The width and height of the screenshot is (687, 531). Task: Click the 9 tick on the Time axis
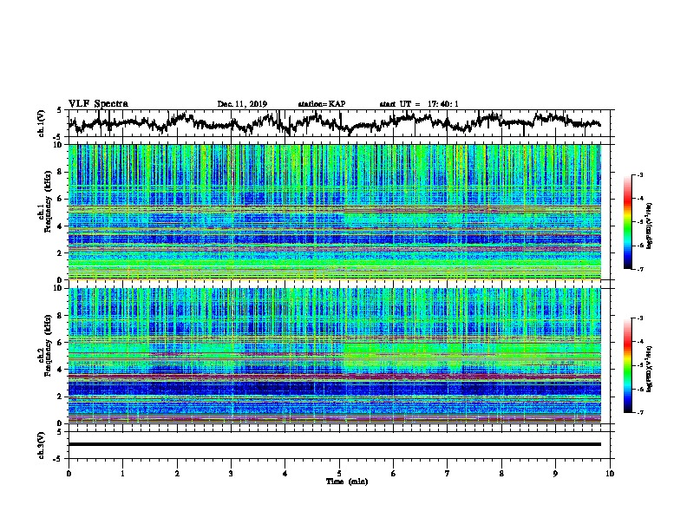[555, 473]
